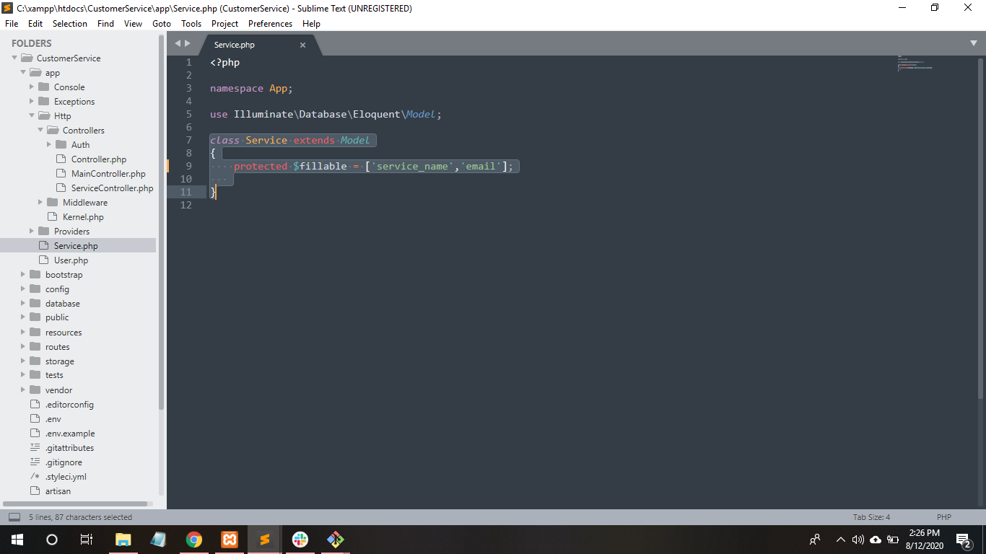The height and width of the screenshot is (554, 986).
Task: Click the volume icon in system tray
Action: [x=858, y=540]
